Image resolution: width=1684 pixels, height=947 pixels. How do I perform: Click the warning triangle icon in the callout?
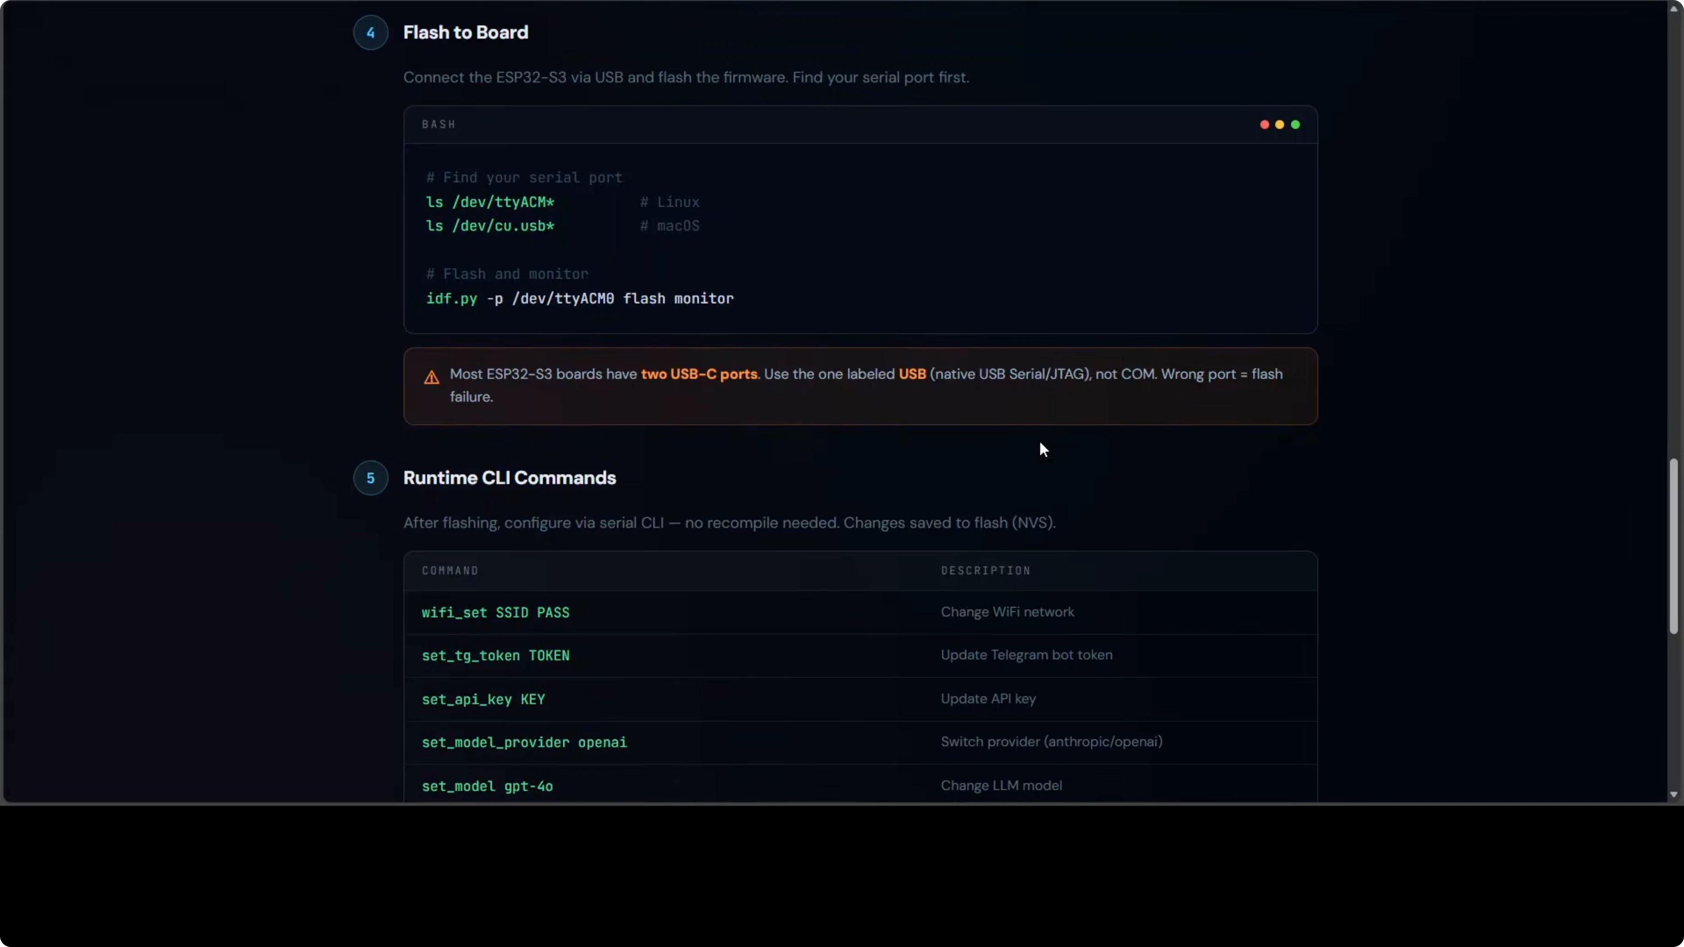[x=432, y=377]
